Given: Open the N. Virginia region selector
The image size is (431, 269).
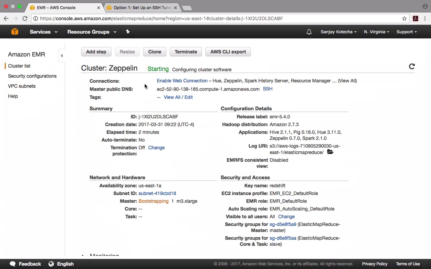Looking at the screenshot, I should [x=376, y=32].
